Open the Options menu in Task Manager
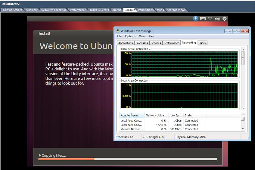Screen dimensions: 255x170 [130, 36]
